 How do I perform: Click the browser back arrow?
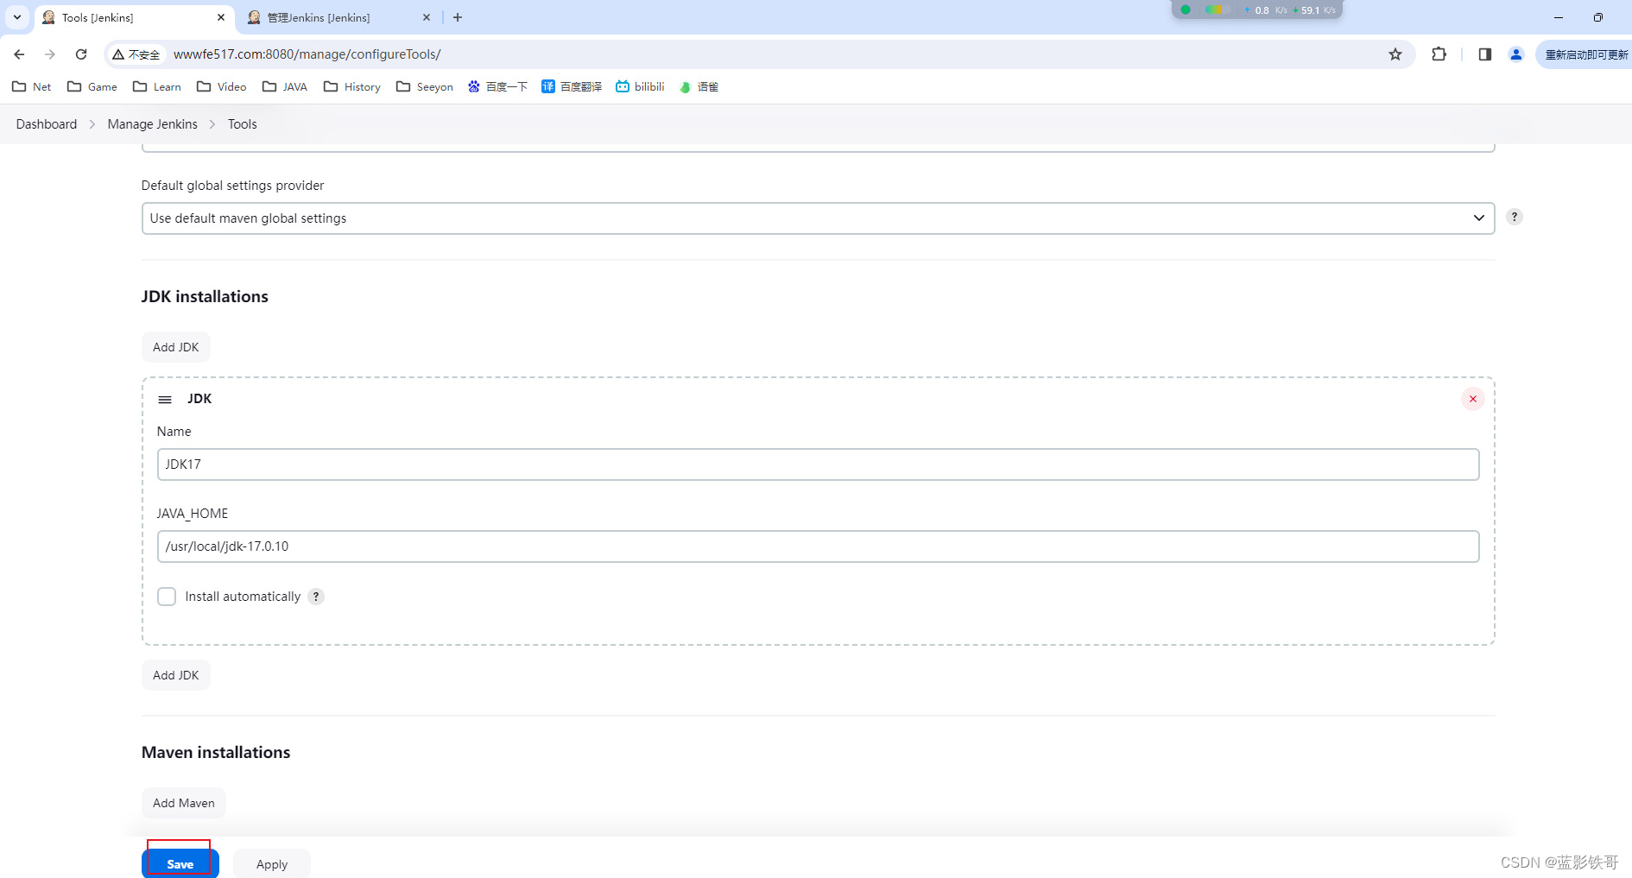[x=19, y=54]
